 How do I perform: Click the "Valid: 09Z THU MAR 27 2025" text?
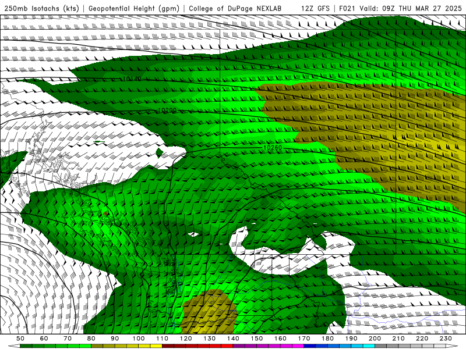(411, 9)
